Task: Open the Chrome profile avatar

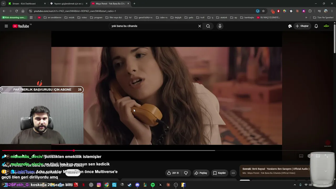Action: point(326,11)
